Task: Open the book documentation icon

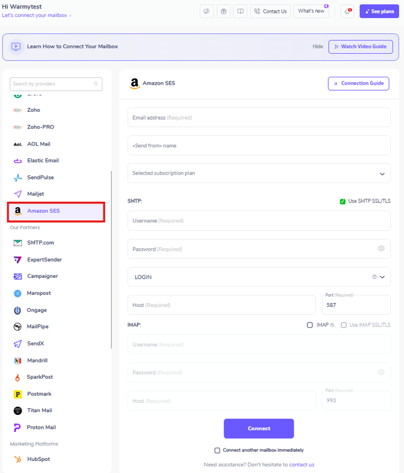Action: [240, 11]
